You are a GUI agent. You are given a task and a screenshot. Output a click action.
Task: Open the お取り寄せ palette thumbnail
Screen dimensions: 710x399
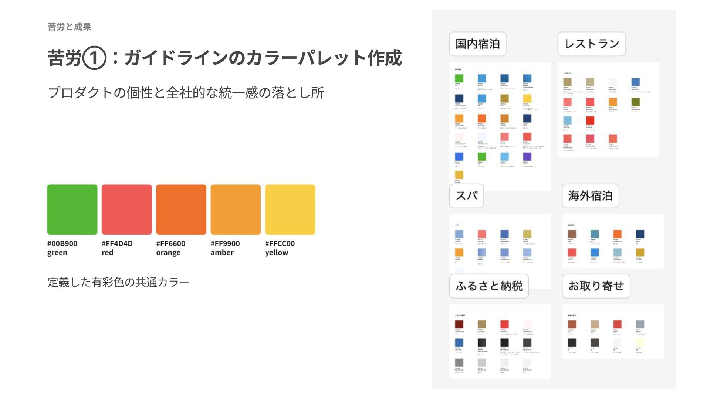click(x=613, y=332)
